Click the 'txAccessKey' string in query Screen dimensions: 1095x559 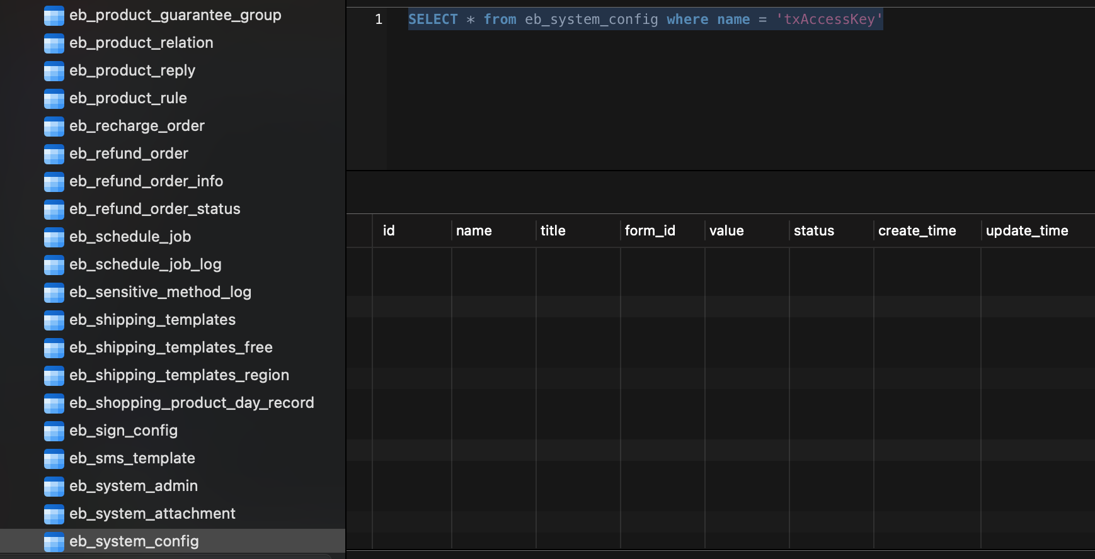829,20
